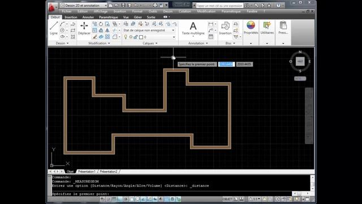Switch to the Gérer ribbon tab
The height and width of the screenshot is (204, 362).
pyautogui.click(x=137, y=17)
